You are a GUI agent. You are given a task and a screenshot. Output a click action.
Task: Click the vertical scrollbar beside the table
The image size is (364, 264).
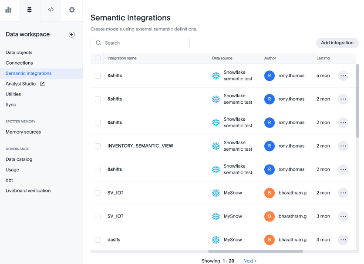(357, 101)
